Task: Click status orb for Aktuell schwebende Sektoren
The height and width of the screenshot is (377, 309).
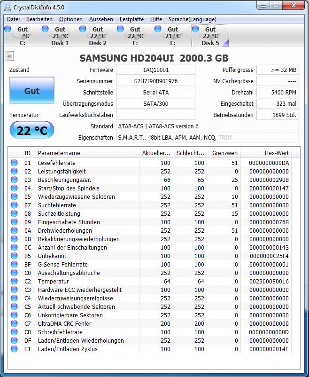Action: [x=14, y=306]
